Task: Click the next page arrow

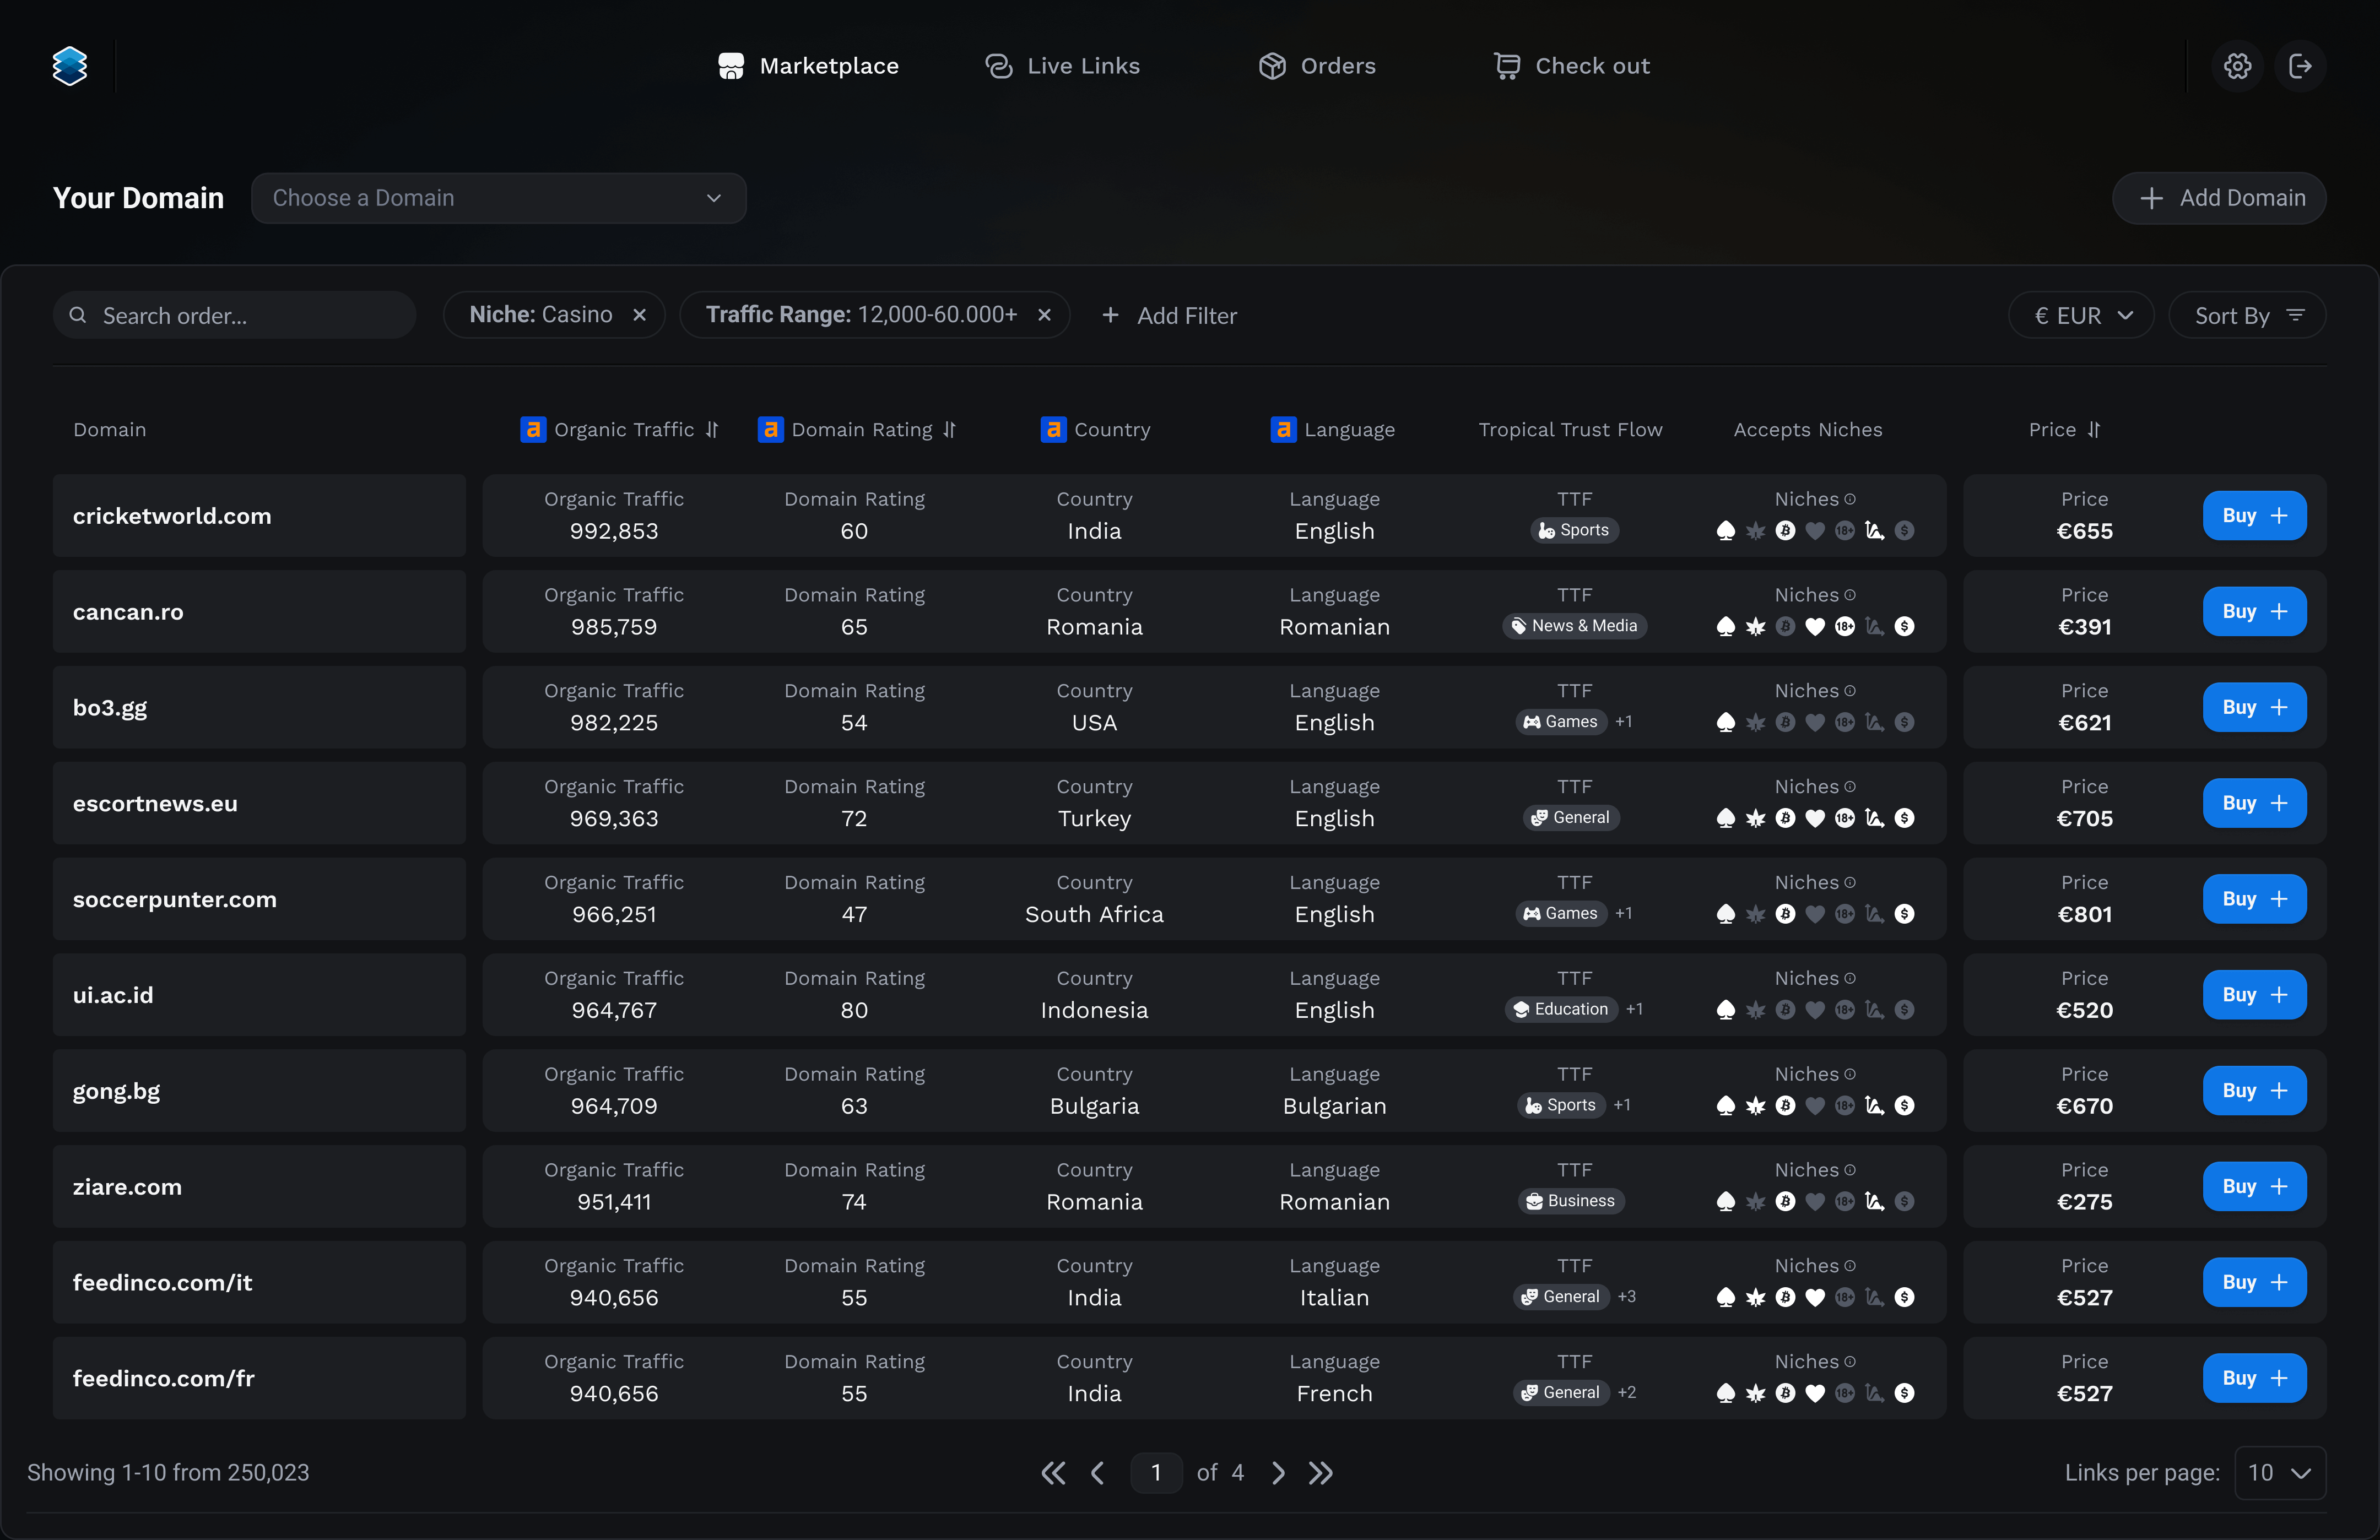Action: click(x=1278, y=1472)
